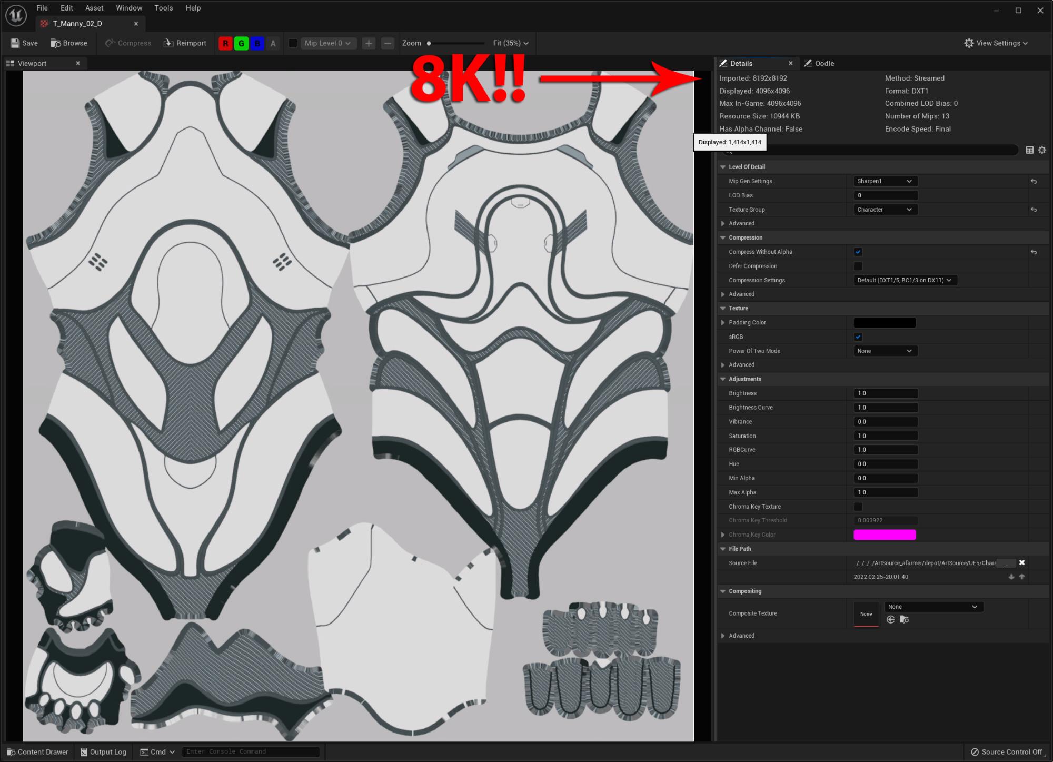Toggle the red channel R button
This screenshot has height=762, width=1053.
pyautogui.click(x=225, y=44)
